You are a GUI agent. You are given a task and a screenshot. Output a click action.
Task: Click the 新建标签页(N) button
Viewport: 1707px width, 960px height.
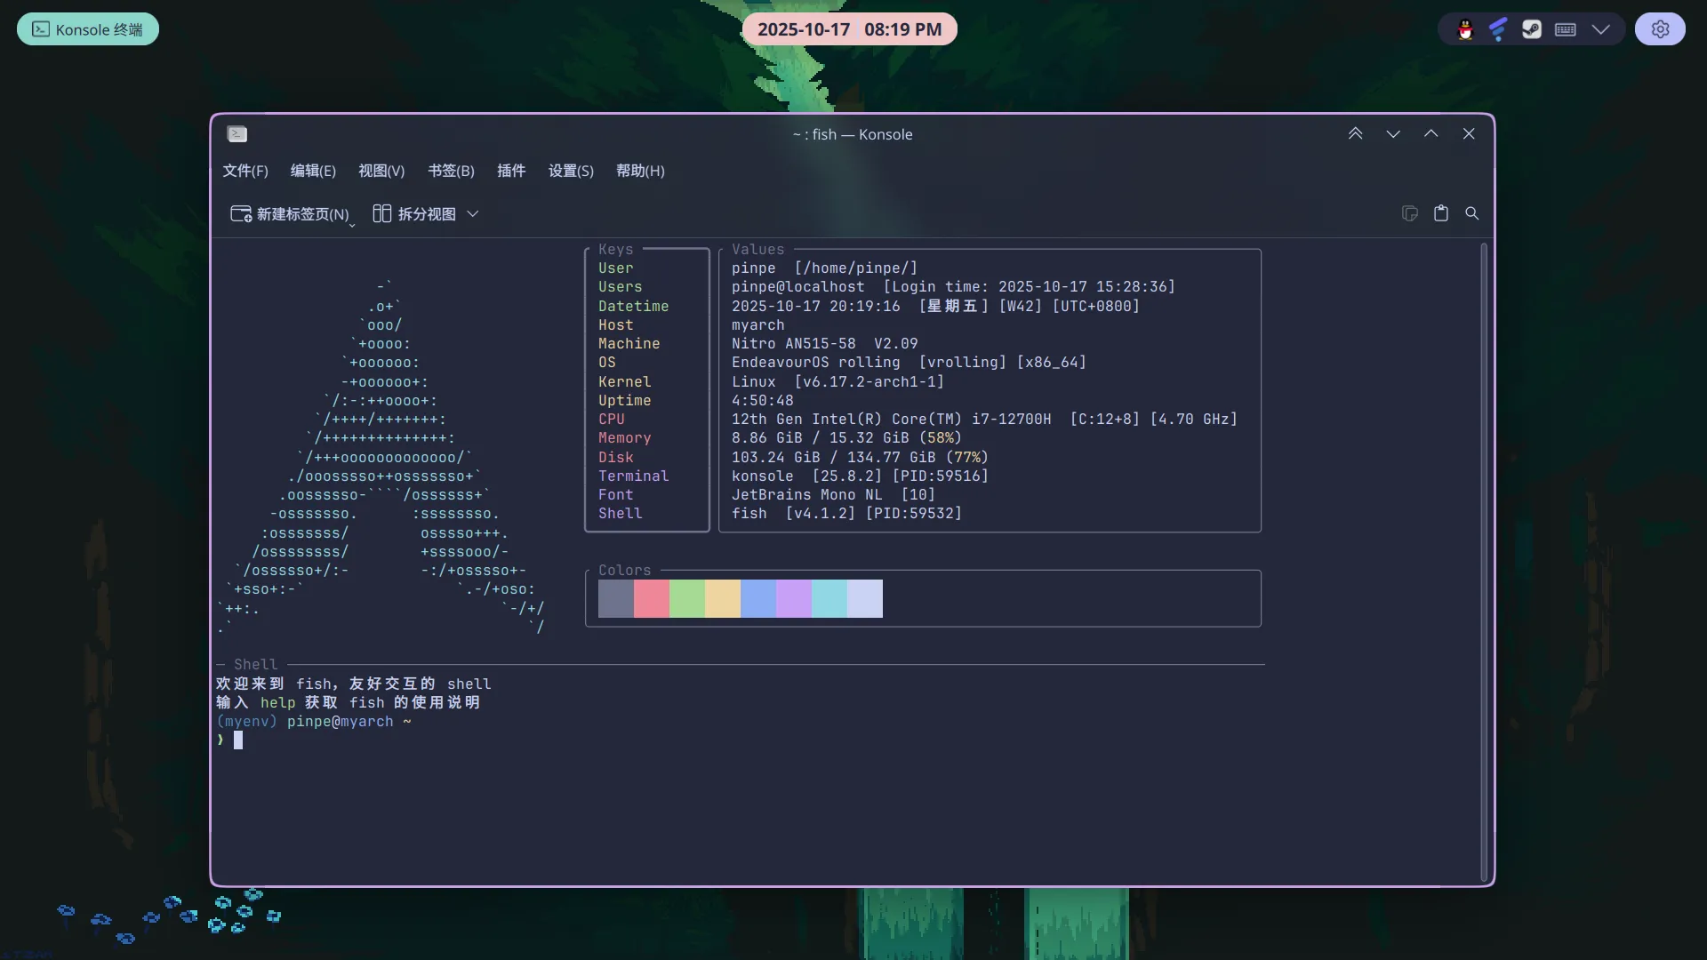pos(290,214)
